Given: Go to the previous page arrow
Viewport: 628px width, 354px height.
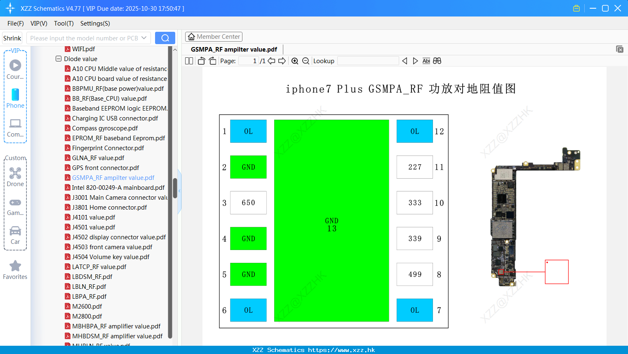Looking at the screenshot, I should 271,61.
